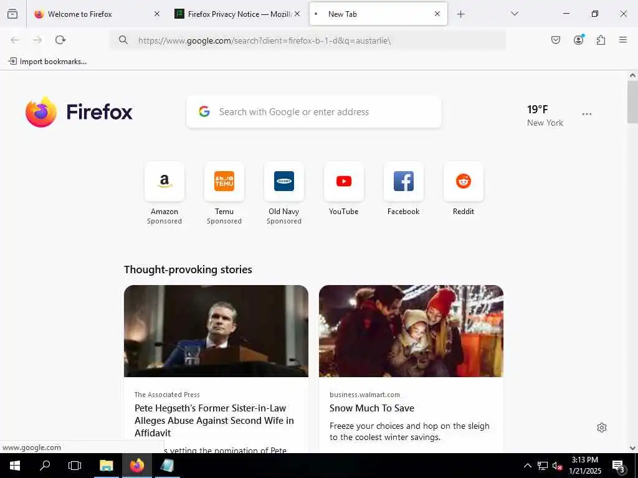
Task: Open Firefox application menu
Action: tap(623, 40)
